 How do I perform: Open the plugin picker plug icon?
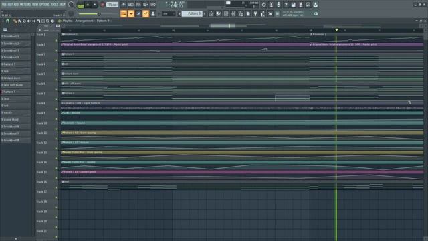255,13
